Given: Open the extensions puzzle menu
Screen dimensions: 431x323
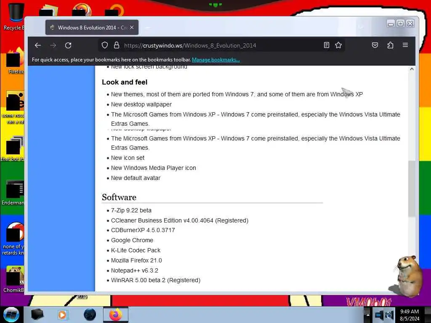Looking at the screenshot, I should pyautogui.click(x=390, y=45).
